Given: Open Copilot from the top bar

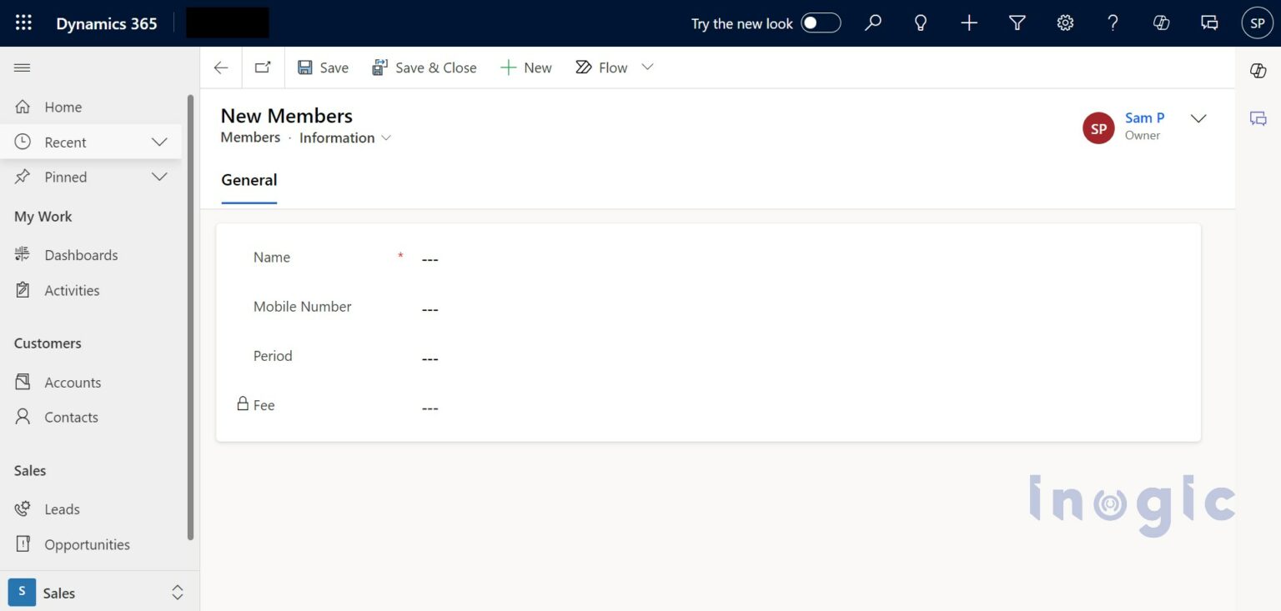Looking at the screenshot, I should 1161,23.
